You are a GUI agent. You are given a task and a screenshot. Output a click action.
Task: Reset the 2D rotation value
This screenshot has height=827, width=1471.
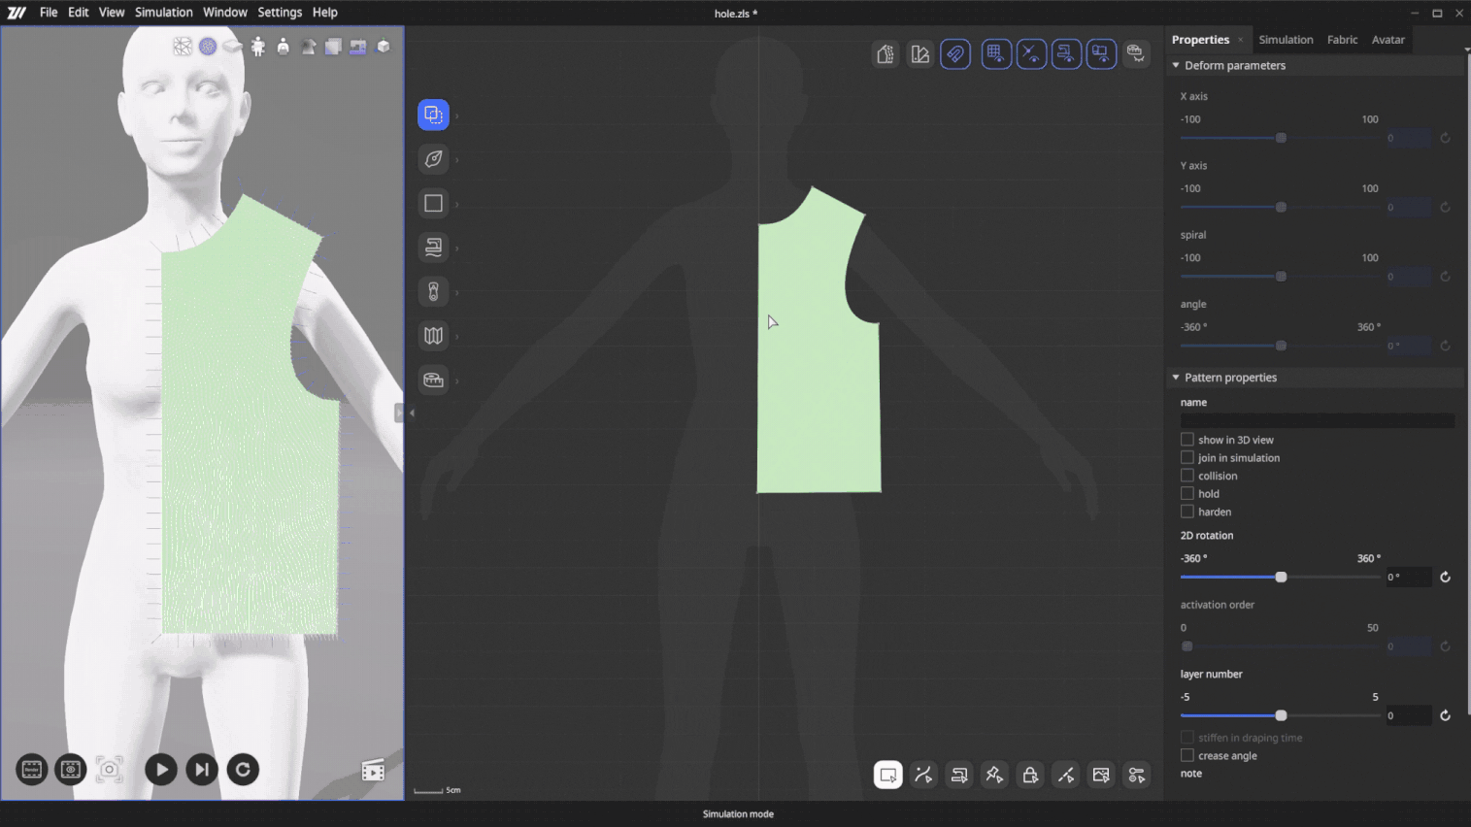1445,578
